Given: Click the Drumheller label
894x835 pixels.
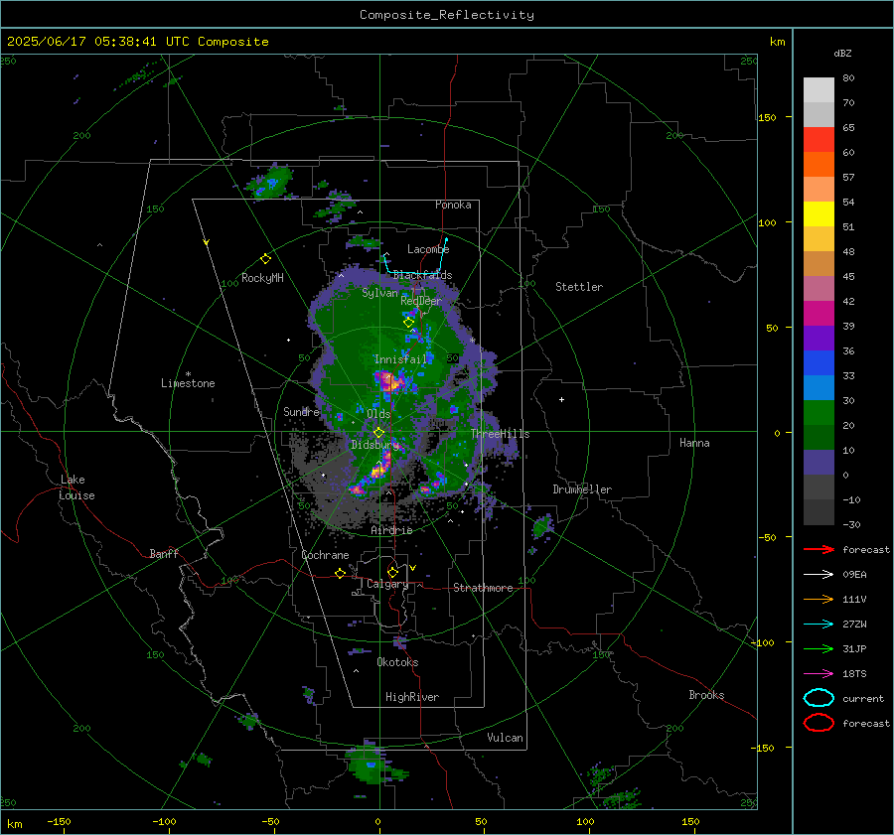Looking at the screenshot, I should point(582,489).
